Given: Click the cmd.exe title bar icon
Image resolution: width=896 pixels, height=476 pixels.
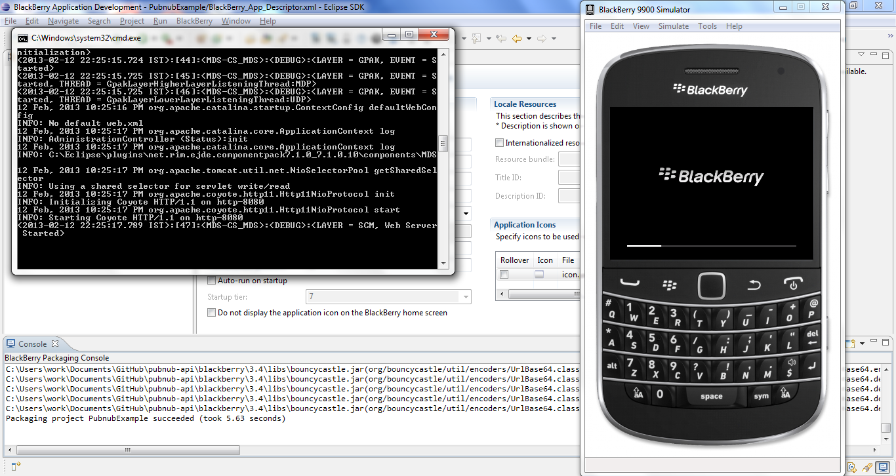Looking at the screenshot, I should click(x=22, y=38).
